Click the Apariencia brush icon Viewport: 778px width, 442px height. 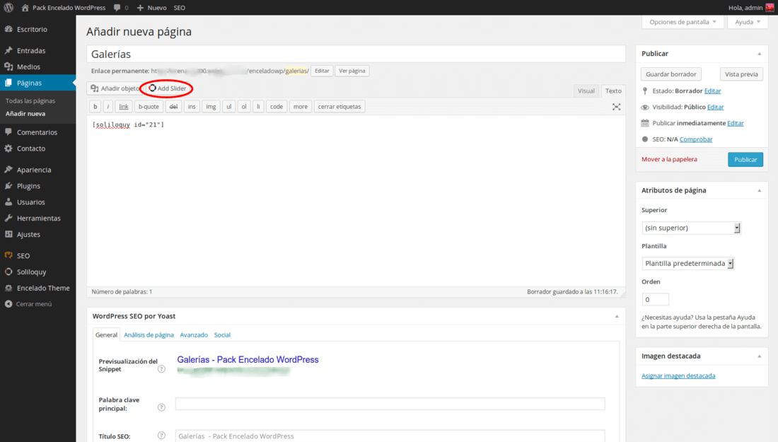point(8,170)
